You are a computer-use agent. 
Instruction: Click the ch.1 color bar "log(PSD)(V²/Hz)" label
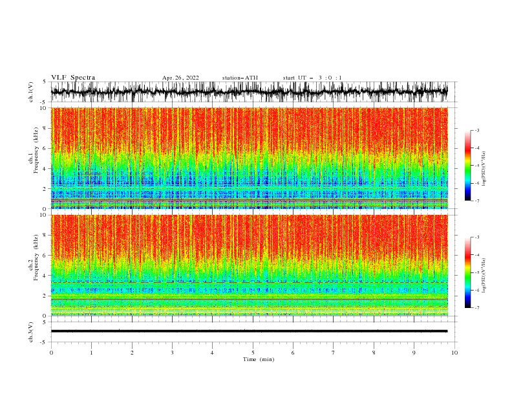(484, 169)
